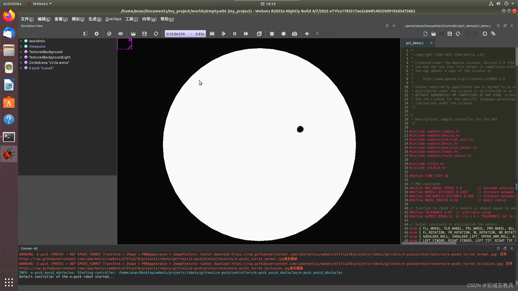Open Activities overview

tap(12, 4)
